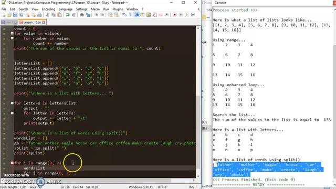Collapse the 'for number in value' fold marker
Screen dimensions: 336x189
(12, 38)
